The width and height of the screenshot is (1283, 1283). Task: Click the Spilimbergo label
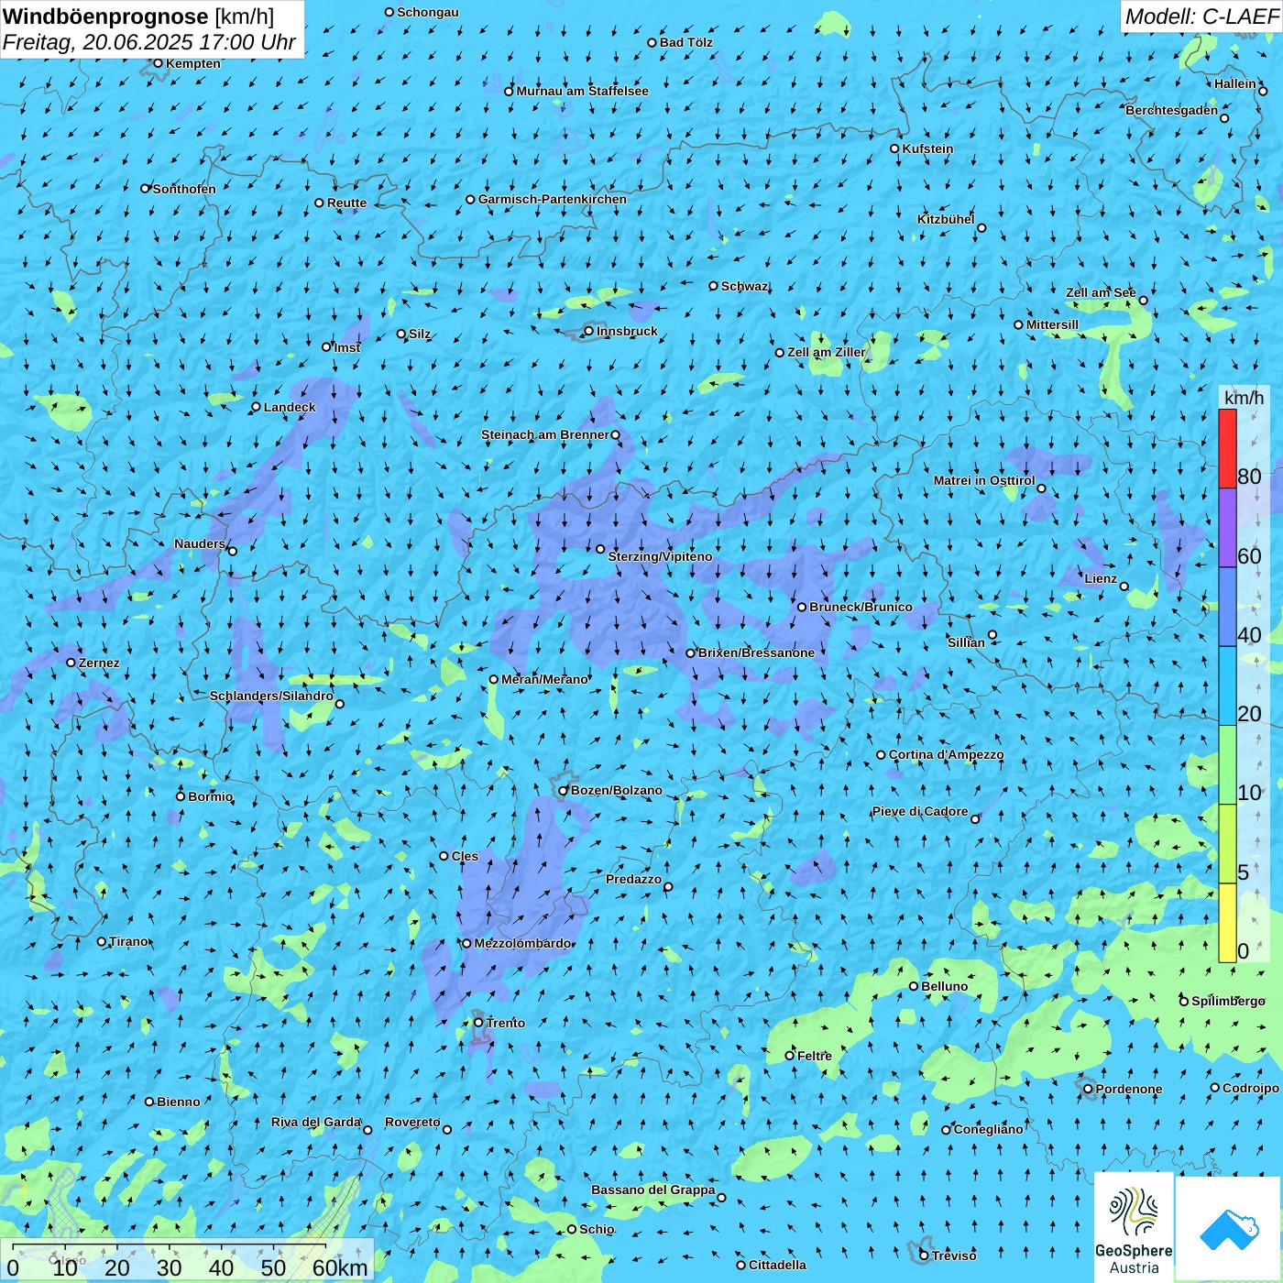click(x=1228, y=1001)
